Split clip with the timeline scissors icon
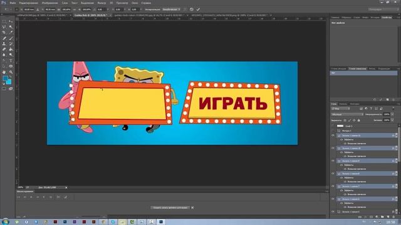 58,197
